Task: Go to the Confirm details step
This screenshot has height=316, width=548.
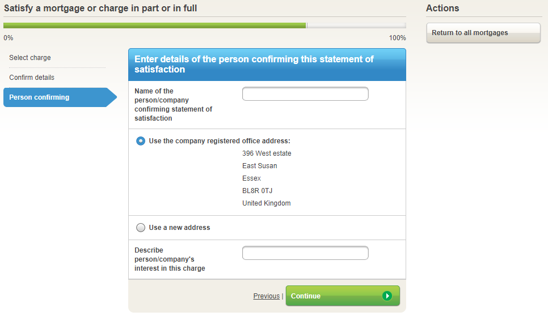Action: (32, 78)
